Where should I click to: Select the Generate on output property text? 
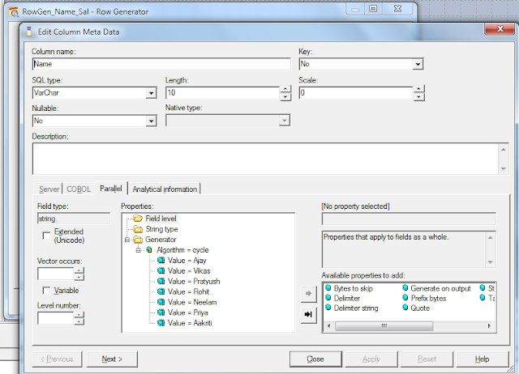point(440,288)
